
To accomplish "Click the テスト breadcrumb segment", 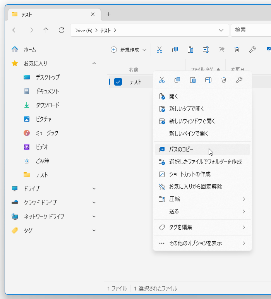I will click(x=105, y=31).
